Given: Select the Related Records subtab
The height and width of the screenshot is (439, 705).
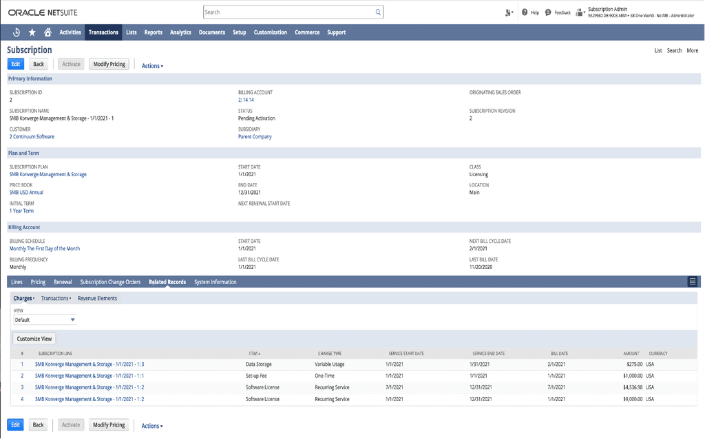Looking at the screenshot, I should tap(167, 281).
